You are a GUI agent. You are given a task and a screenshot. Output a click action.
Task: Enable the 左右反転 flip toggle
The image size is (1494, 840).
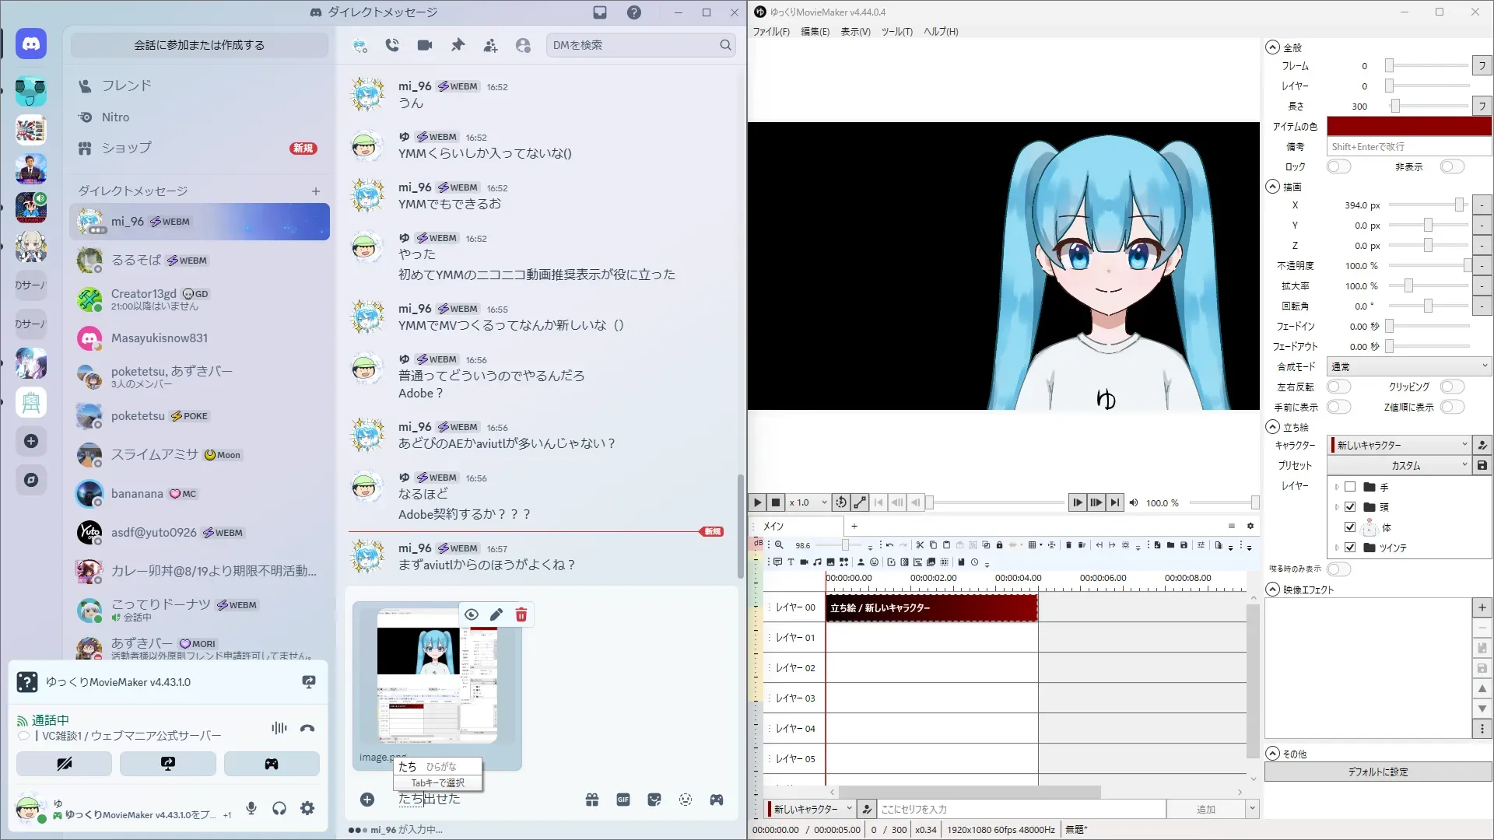[x=1338, y=387]
